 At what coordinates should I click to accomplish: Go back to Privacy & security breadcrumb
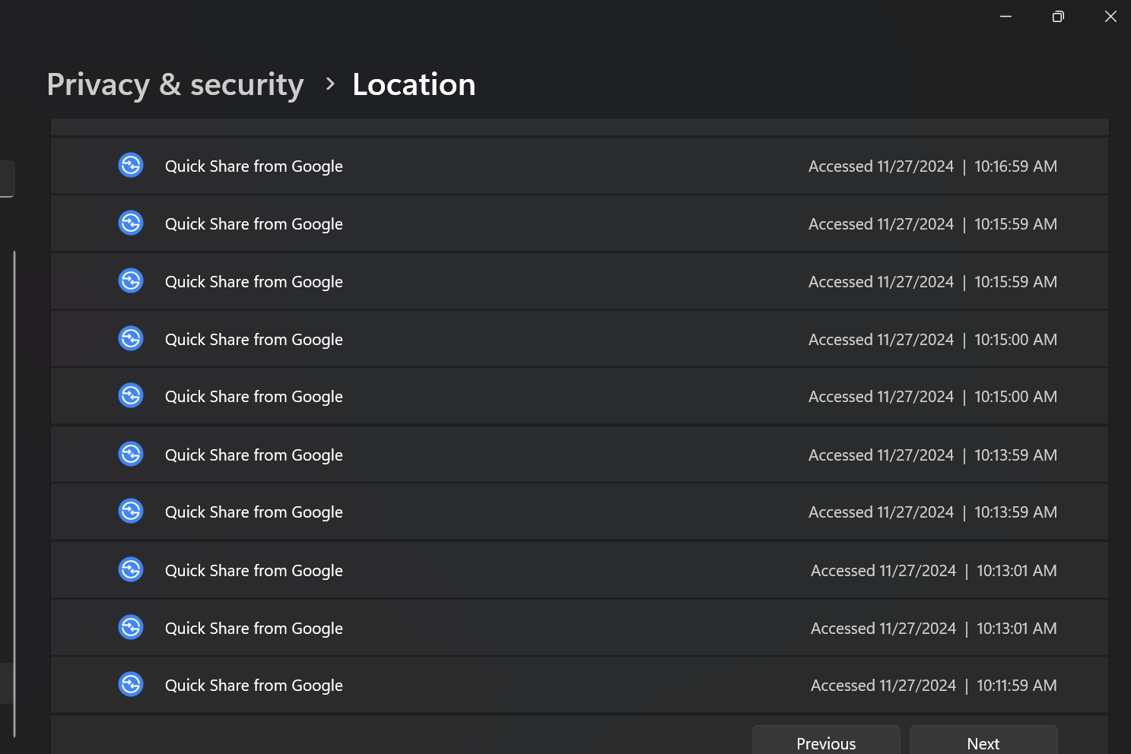tap(176, 84)
